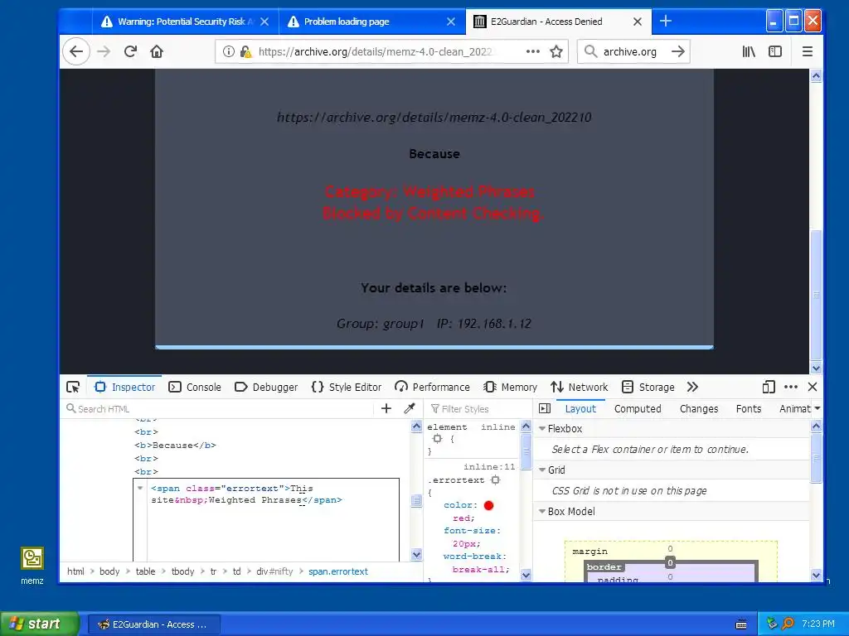849x636 pixels.
Task: Open the Storage devtools tab
Action: tap(648, 388)
